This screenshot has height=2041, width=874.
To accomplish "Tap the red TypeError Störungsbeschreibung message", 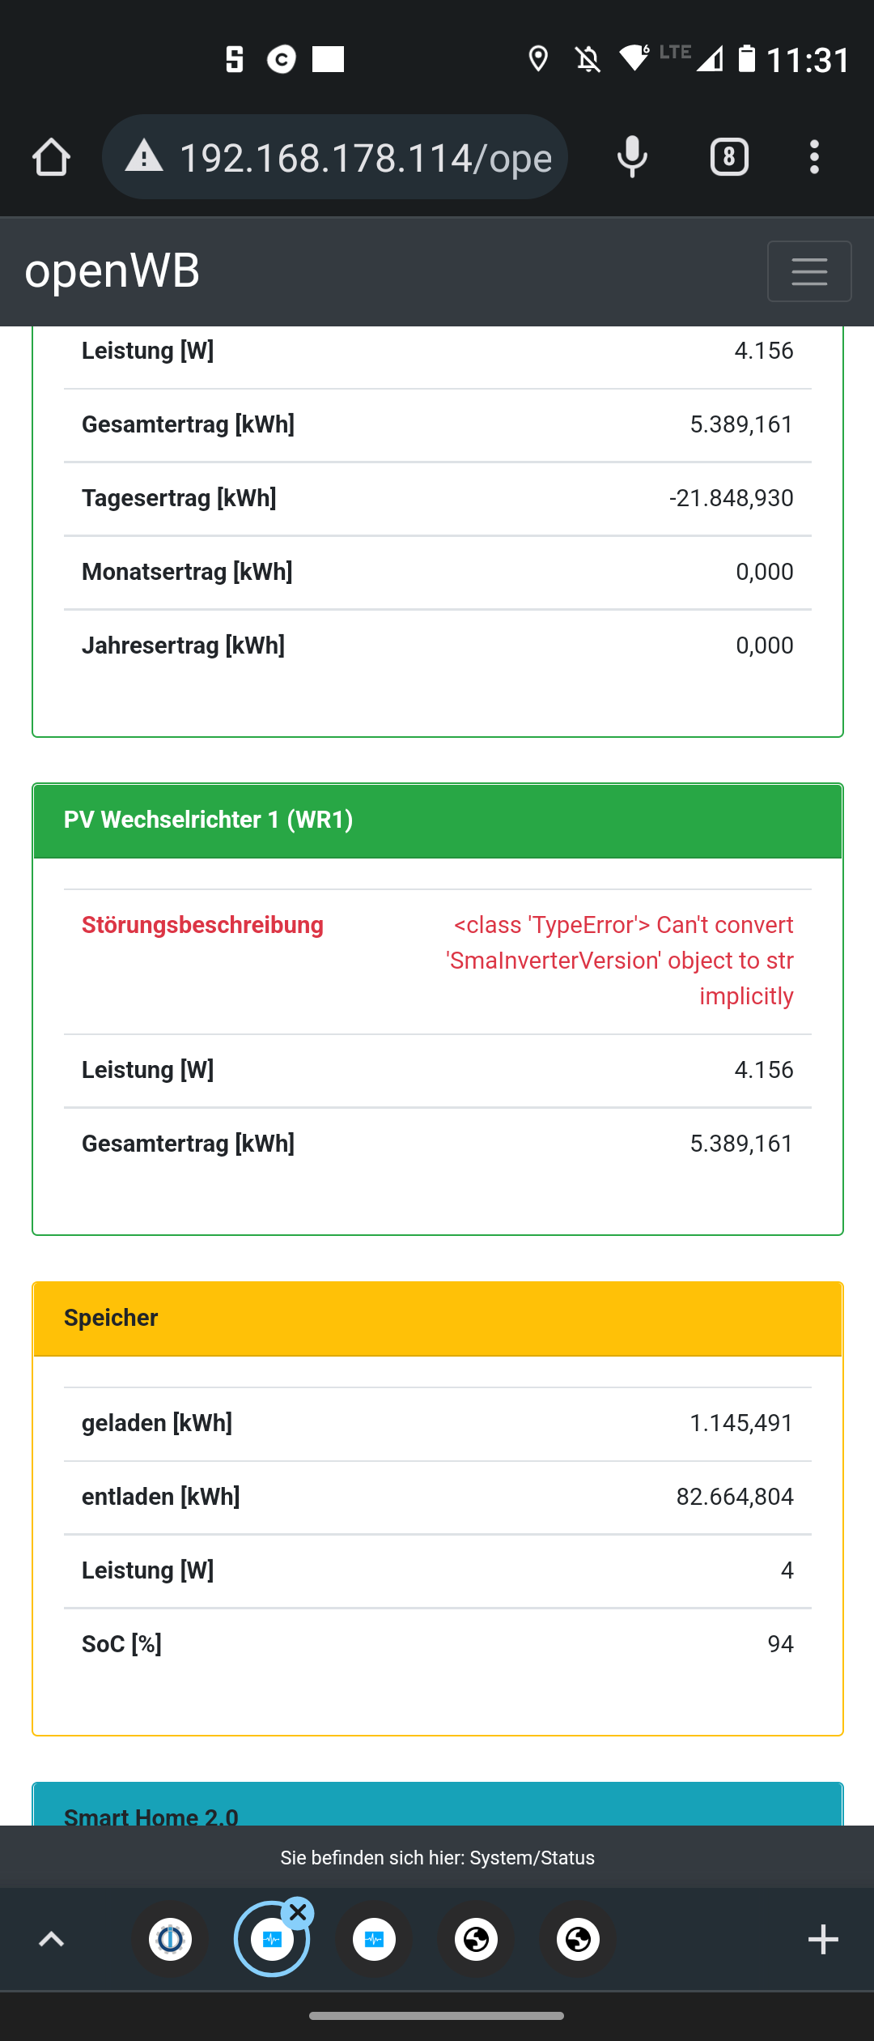I will click(620, 961).
